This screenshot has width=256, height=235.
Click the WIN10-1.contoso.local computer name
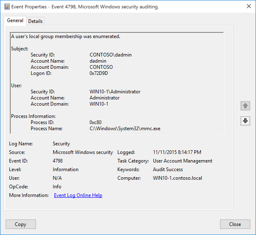pyautogui.click(x=177, y=178)
